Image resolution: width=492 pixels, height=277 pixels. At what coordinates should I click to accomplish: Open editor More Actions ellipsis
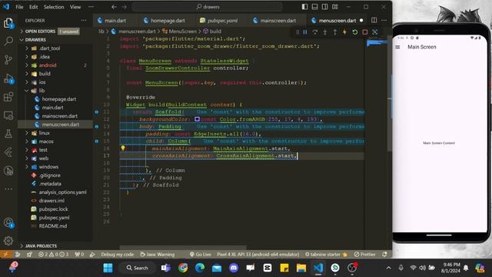point(384,21)
